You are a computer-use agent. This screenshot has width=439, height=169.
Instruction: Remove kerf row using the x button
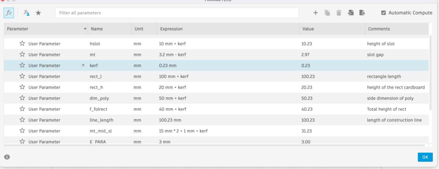pyautogui.click(x=83, y=65)
